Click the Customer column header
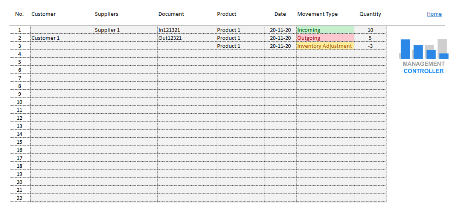Image resolution: width=459 pixels, height=212 pixels. (x=44, y=14)
